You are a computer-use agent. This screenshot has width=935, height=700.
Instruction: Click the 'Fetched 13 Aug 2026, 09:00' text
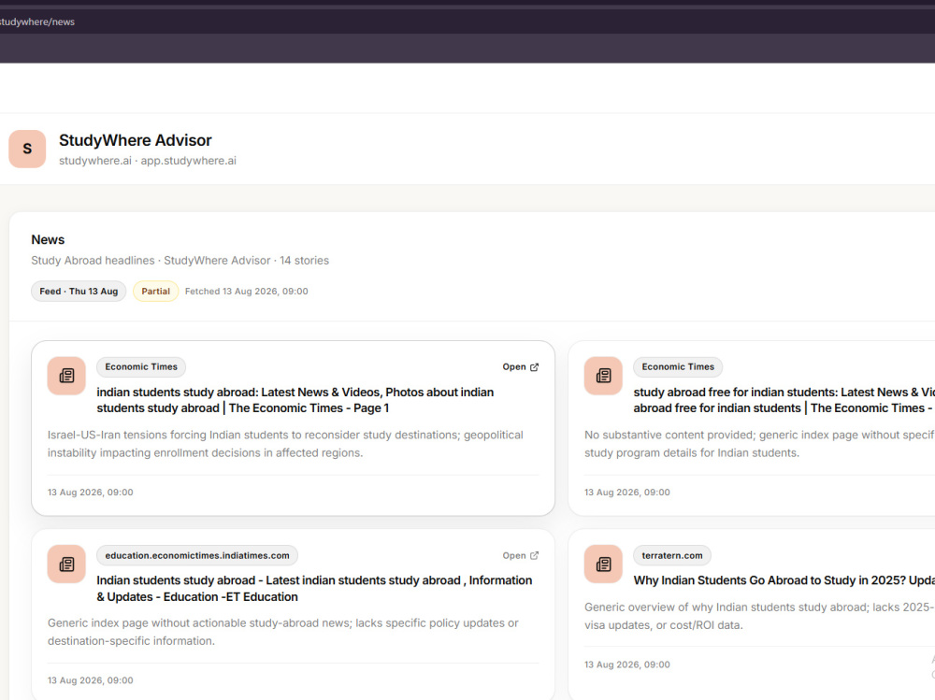246,291
